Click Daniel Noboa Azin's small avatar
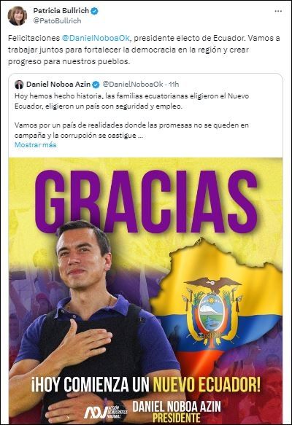292x425 pixels. pos(19,85)
